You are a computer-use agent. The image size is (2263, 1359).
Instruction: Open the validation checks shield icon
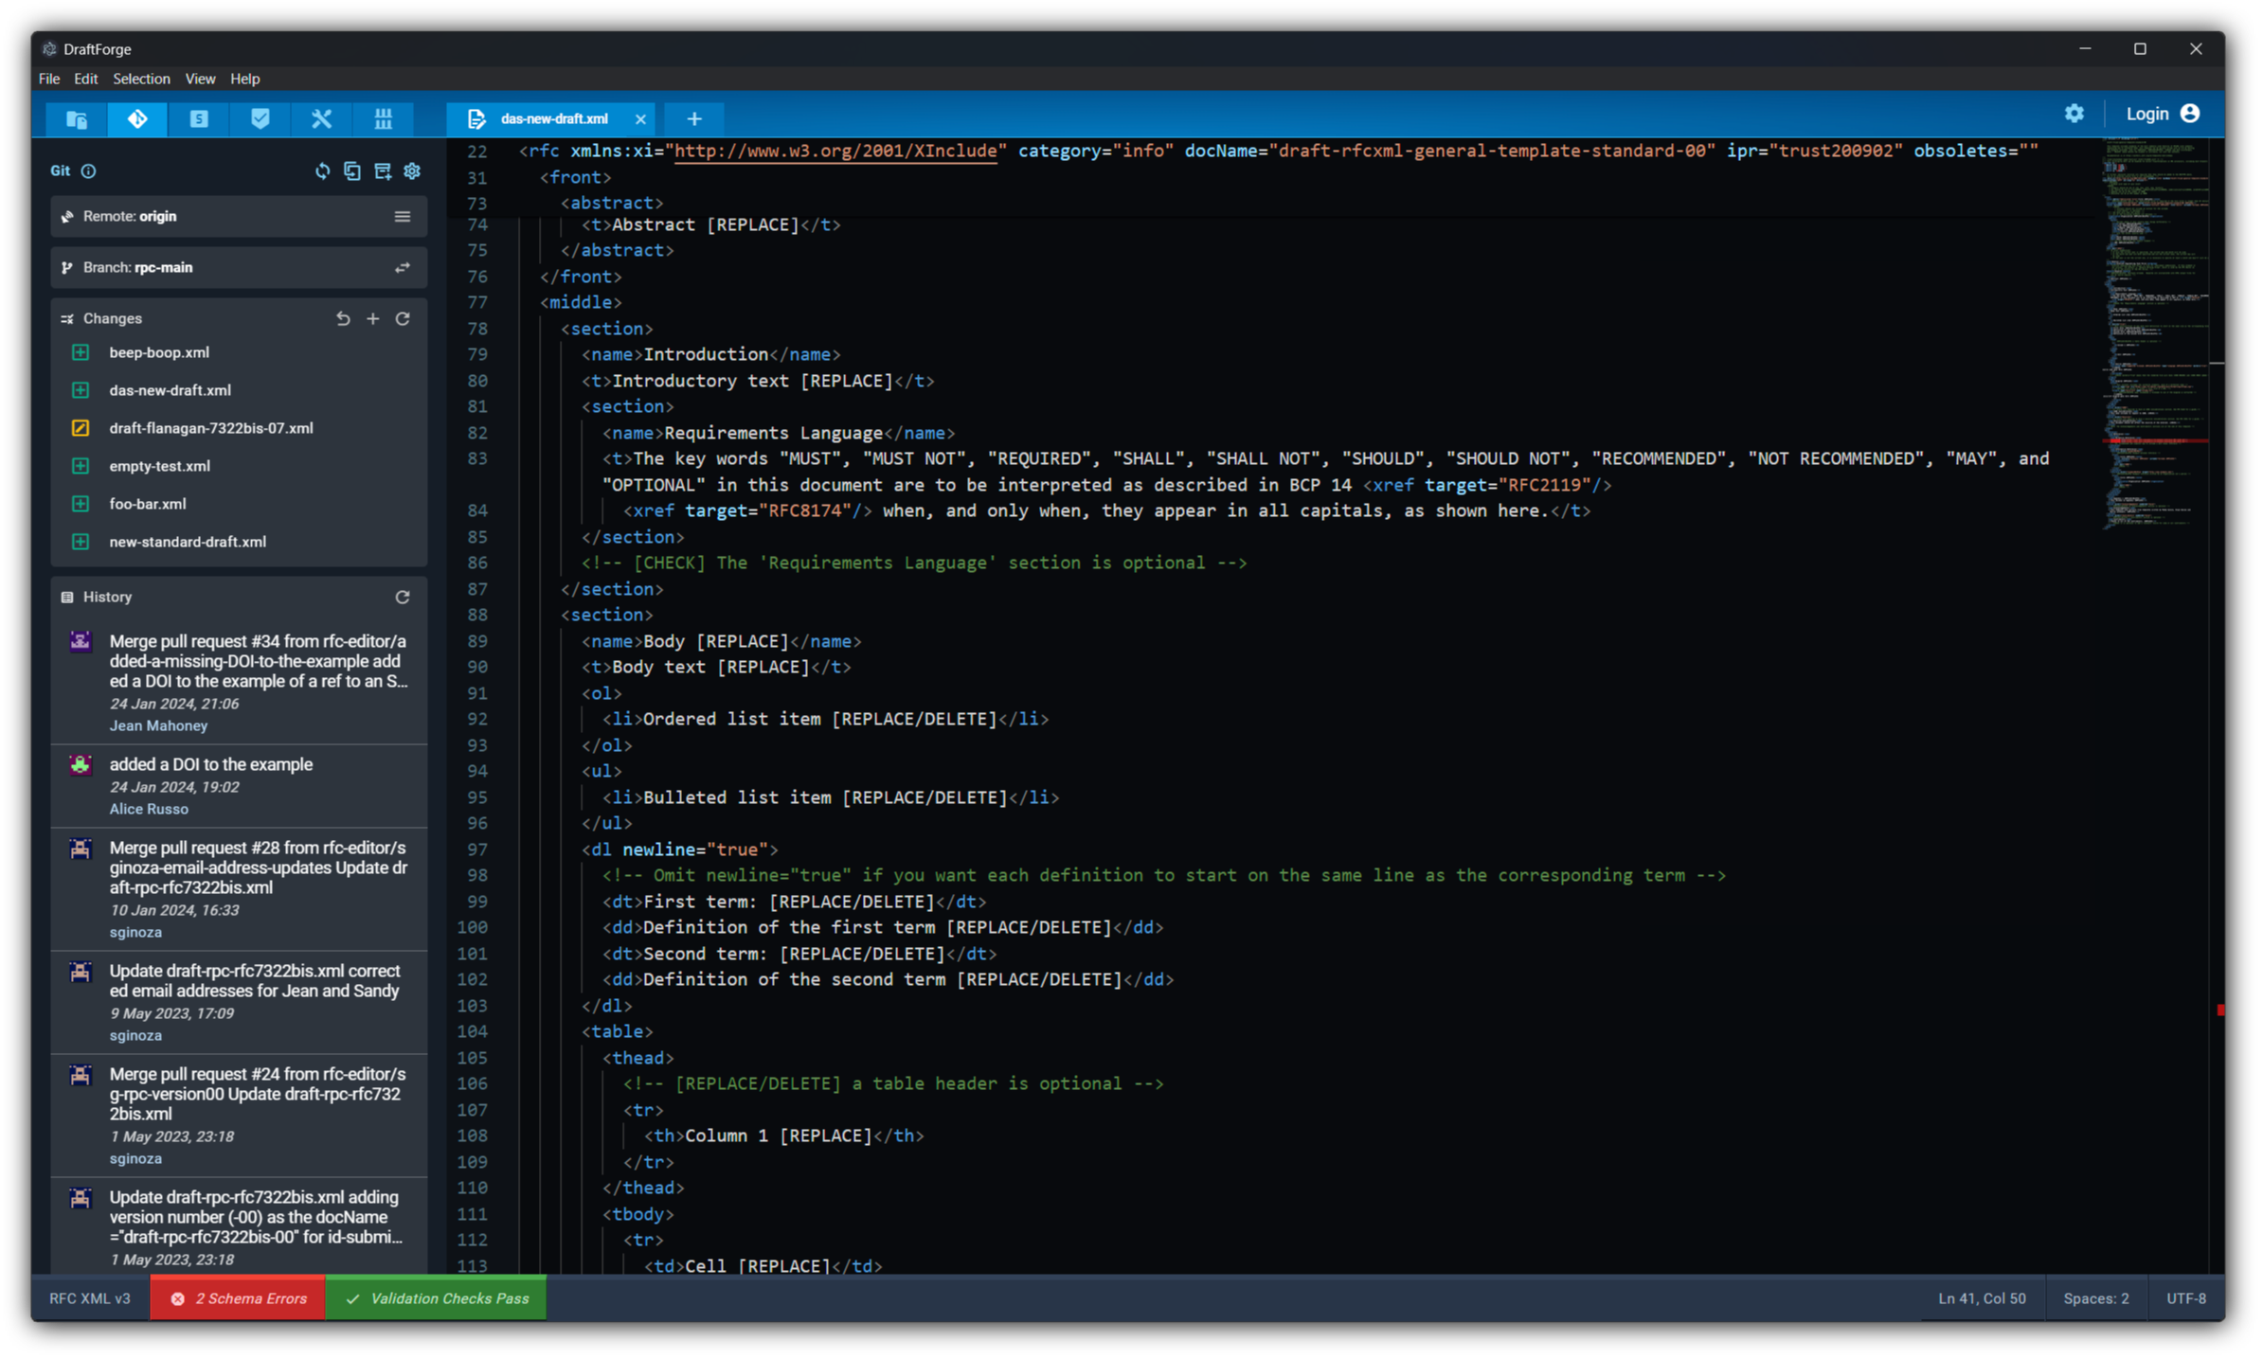point(260,118)
